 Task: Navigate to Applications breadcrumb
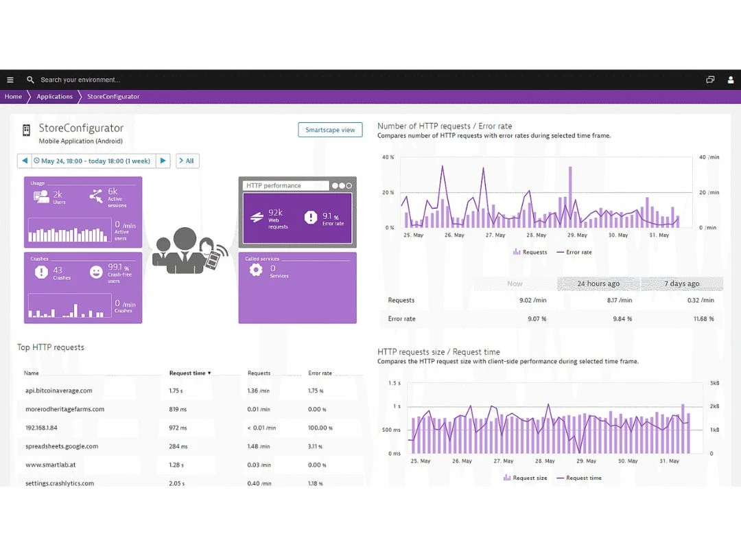click(54, 97)
